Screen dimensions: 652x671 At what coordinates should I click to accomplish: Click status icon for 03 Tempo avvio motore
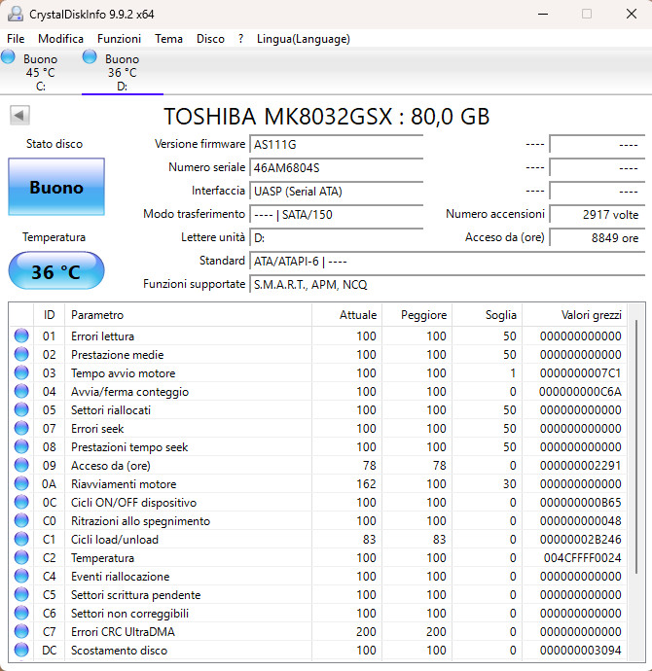21,372
